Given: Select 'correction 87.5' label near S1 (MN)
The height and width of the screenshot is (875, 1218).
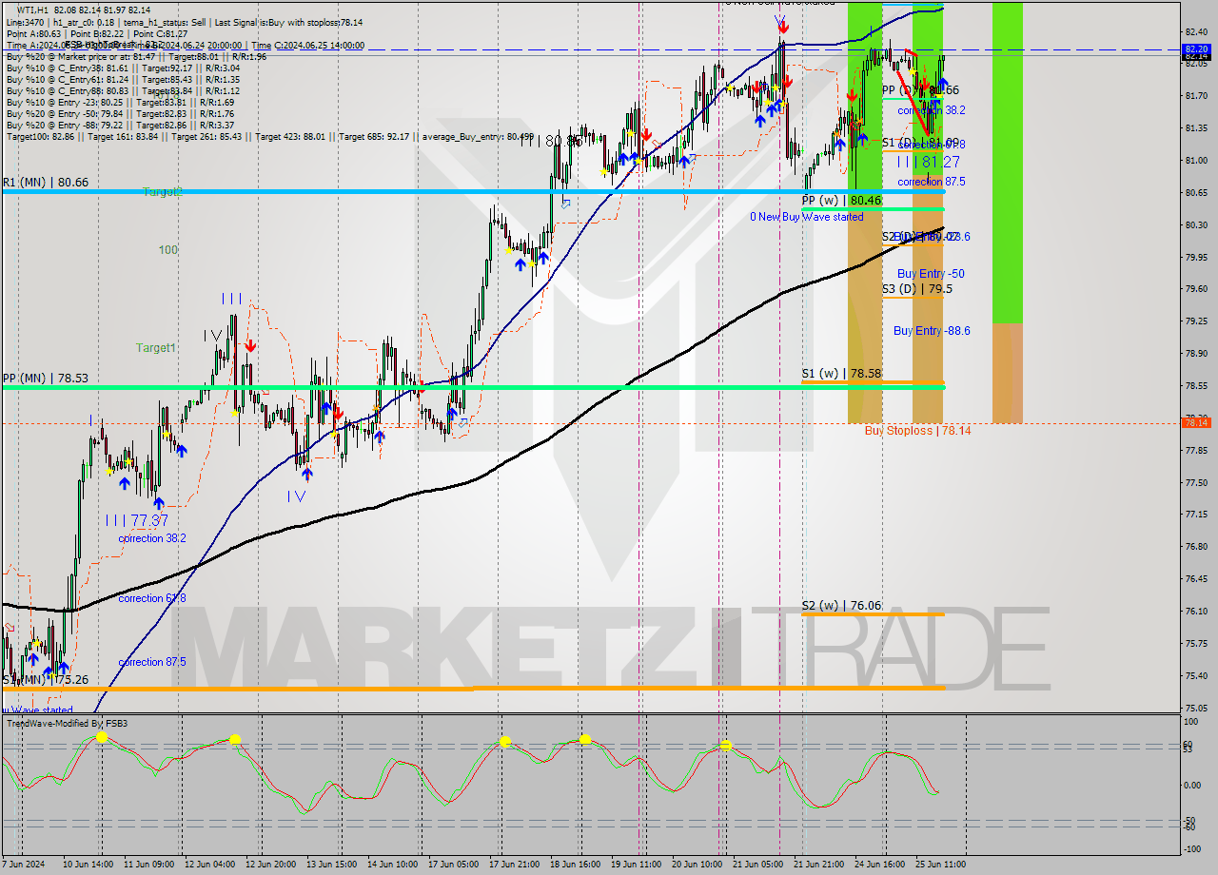Looking at the screenshot, I should [x=152, y=662].
